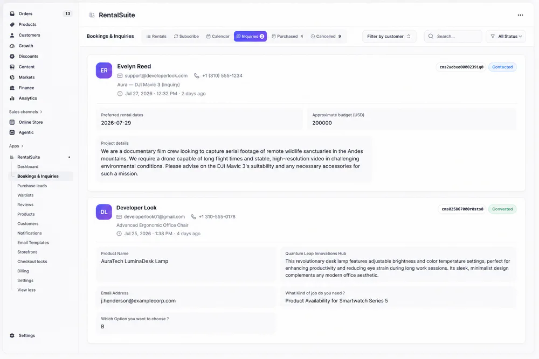The image size is (539, 359).
Task: Open Settings under RentalSuite submenu
Action: click(x=25, y=280)
